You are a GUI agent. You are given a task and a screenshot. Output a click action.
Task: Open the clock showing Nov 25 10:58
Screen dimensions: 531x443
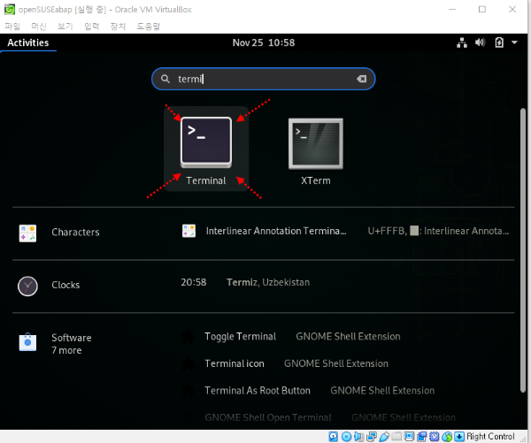click(264, 42)
